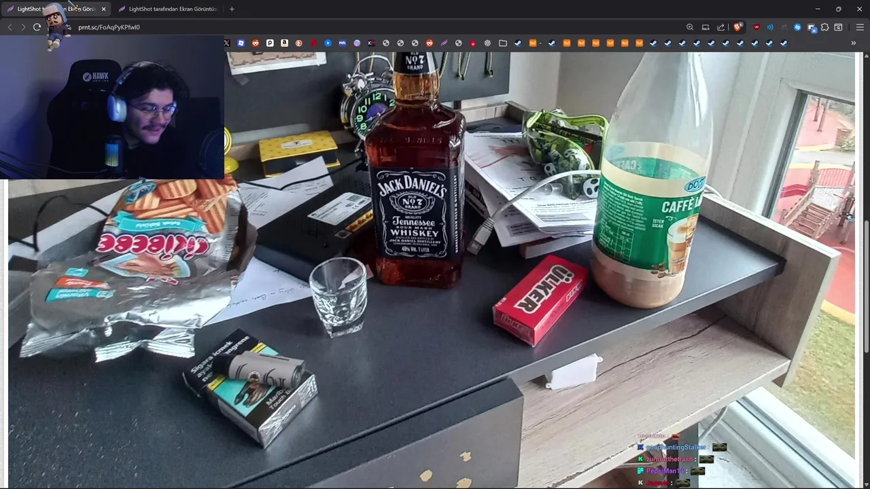Screen dimensions: 870x489
Task: Show hidden bookmarks with double chevron
Action: 854,43
